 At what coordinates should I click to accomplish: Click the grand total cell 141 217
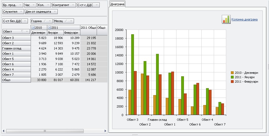tap(89, 80)
